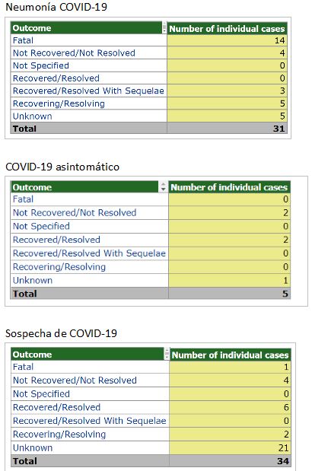Click Fatal link in Neumonía COVID-19 table

click(x=23, y=40)
